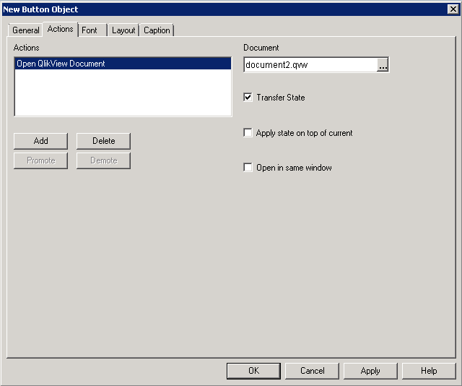Open Help for this dialog
462x386 pixels.
click(429, 371)
